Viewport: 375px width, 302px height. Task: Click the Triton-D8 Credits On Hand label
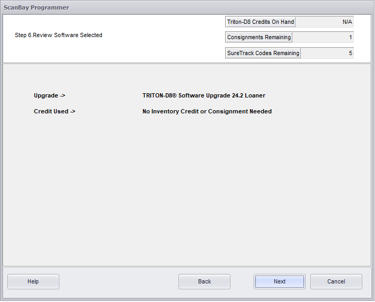pyautogui.click(x=260, y=22)
